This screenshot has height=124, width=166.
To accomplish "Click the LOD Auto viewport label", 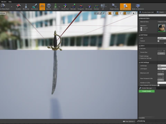I will pos(3,13).
